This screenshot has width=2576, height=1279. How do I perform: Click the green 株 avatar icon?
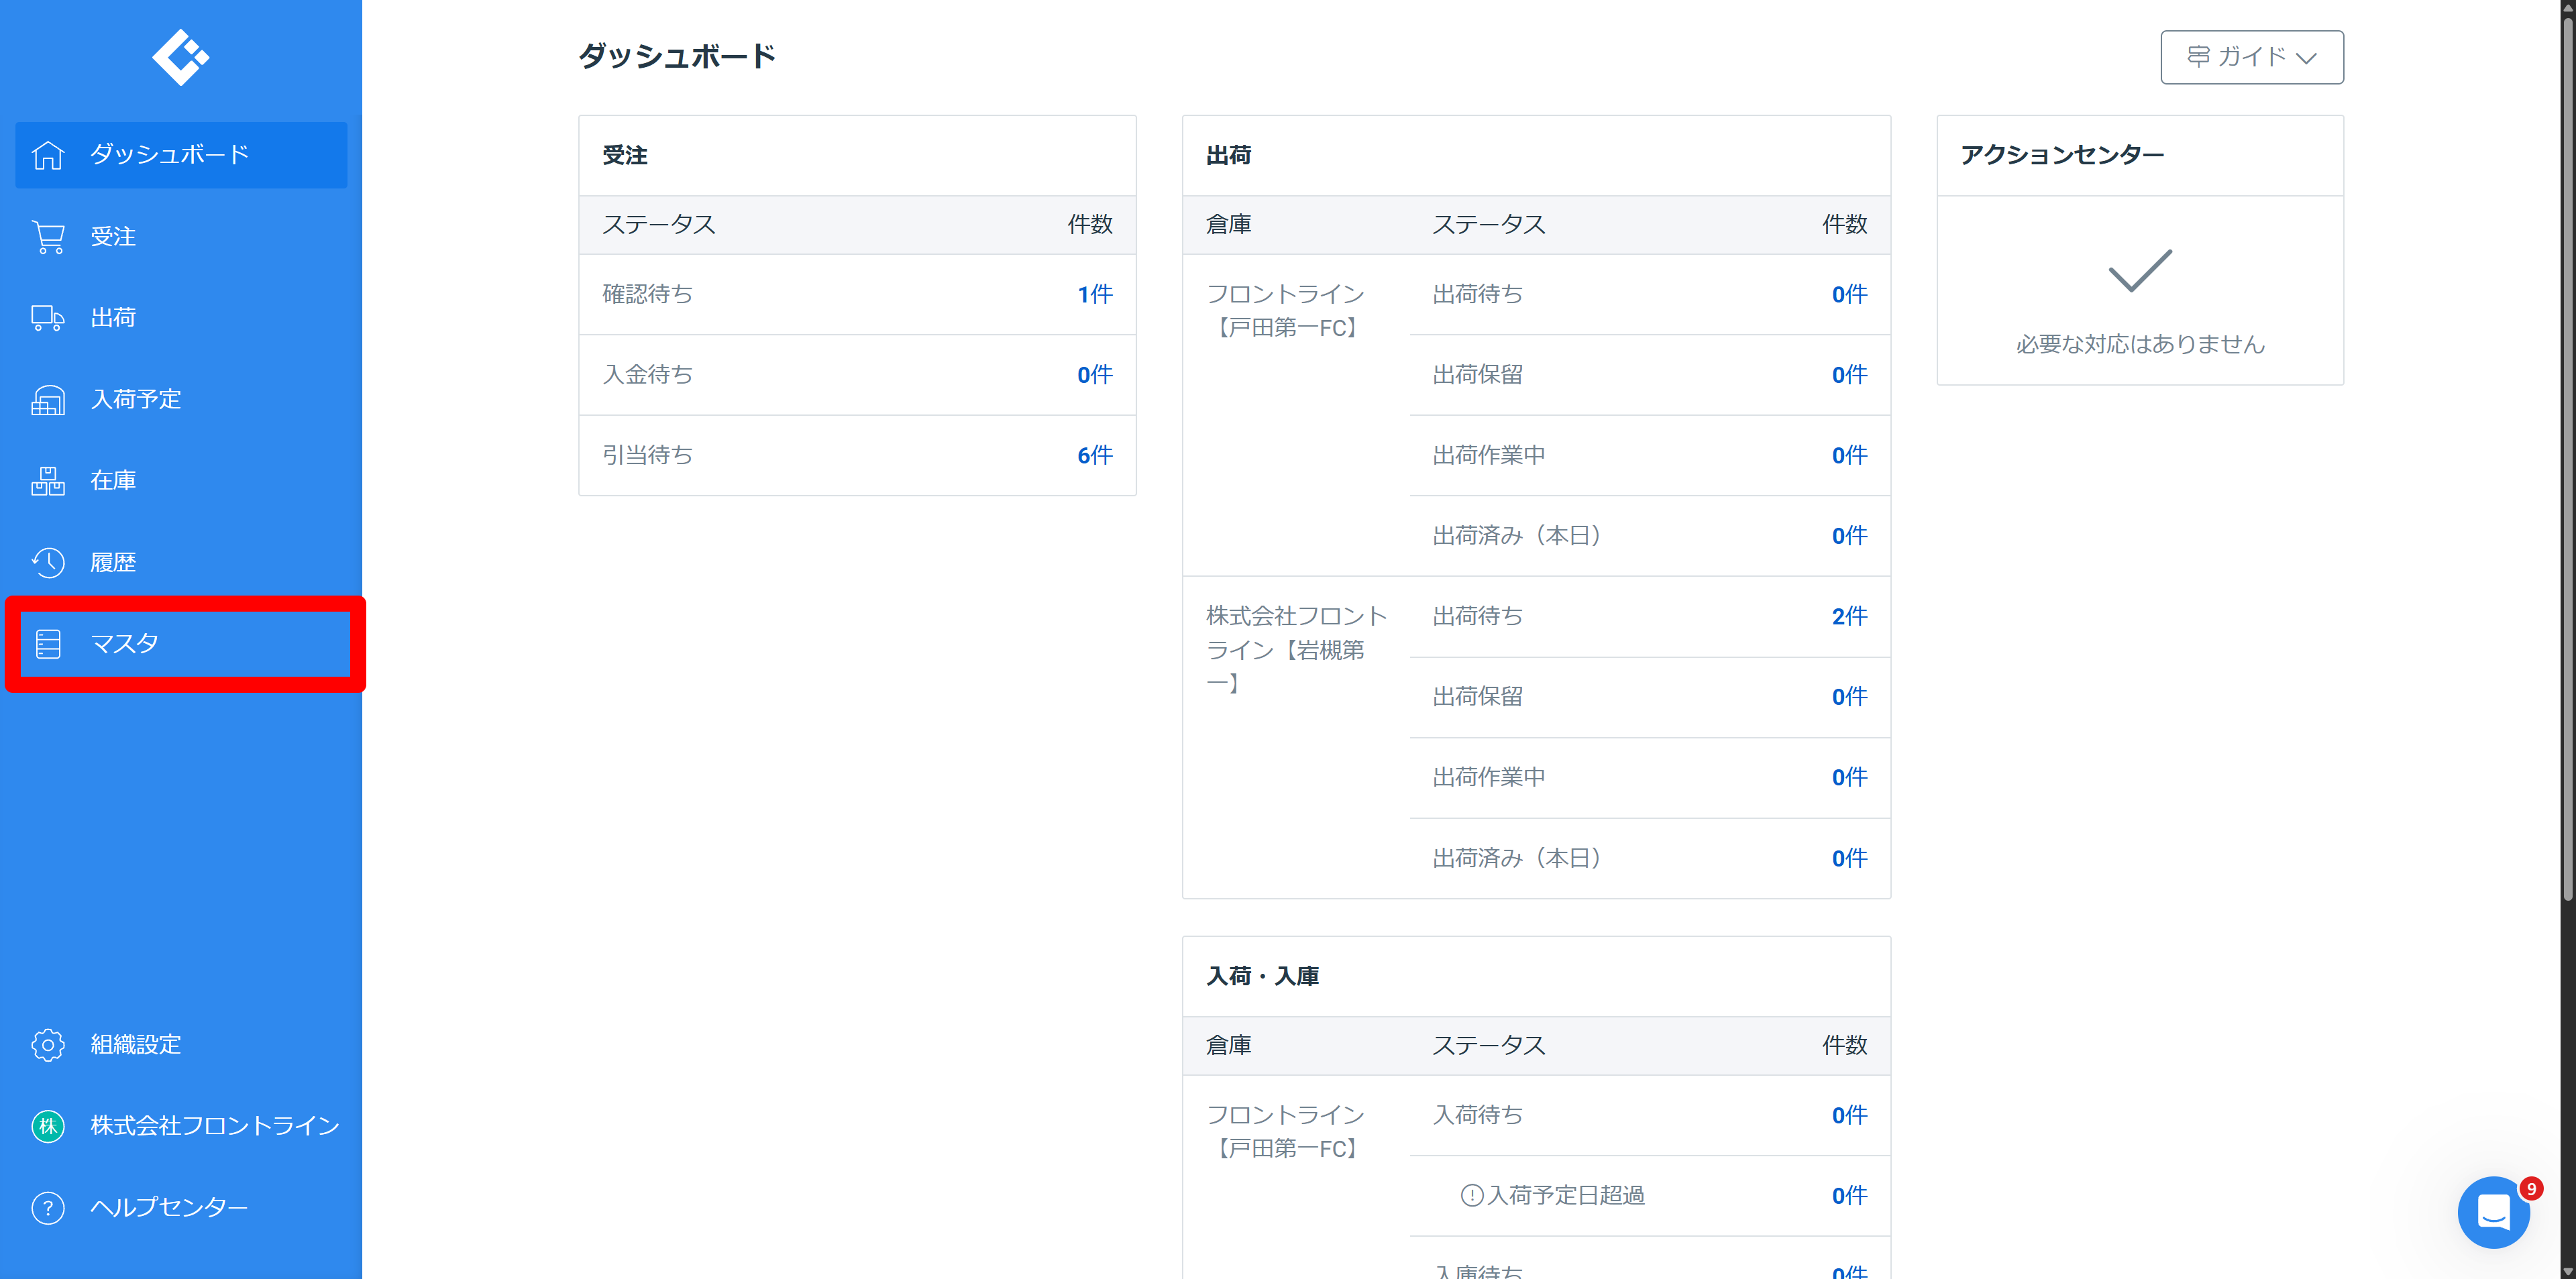tap(47, 1126)
